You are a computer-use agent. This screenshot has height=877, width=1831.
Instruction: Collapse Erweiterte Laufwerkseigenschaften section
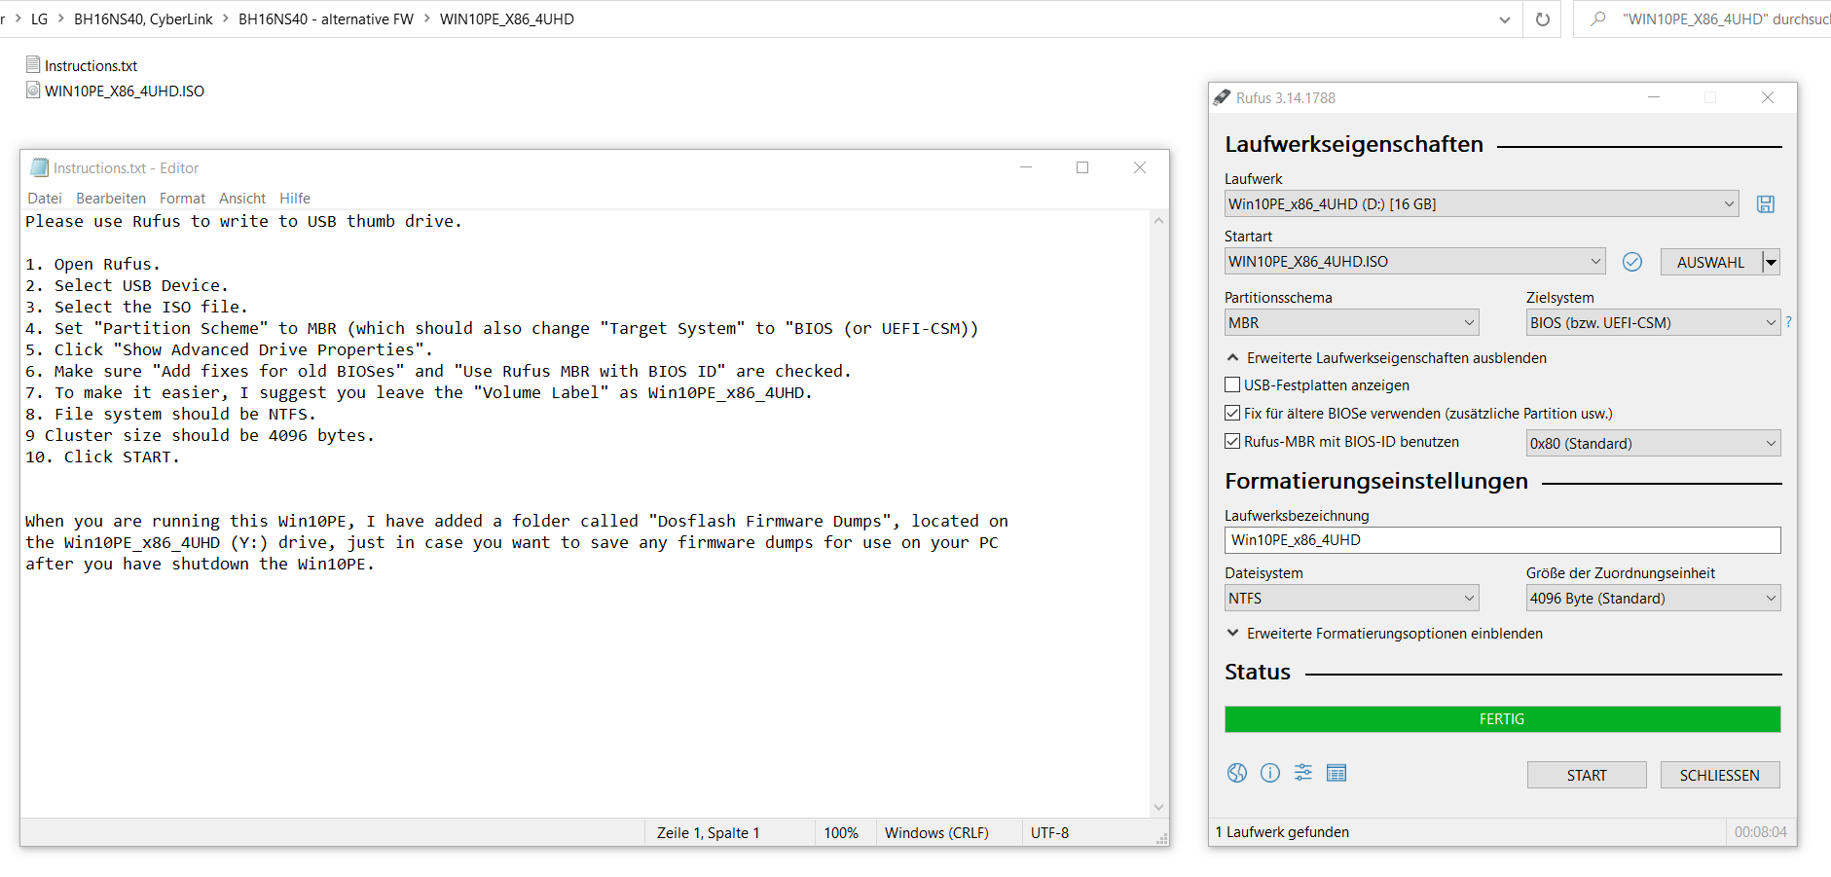[1386, 358]
